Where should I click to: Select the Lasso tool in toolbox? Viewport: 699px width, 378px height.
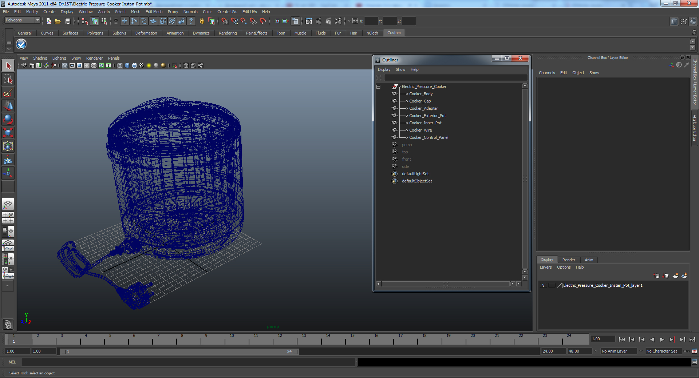pos(8,79)
